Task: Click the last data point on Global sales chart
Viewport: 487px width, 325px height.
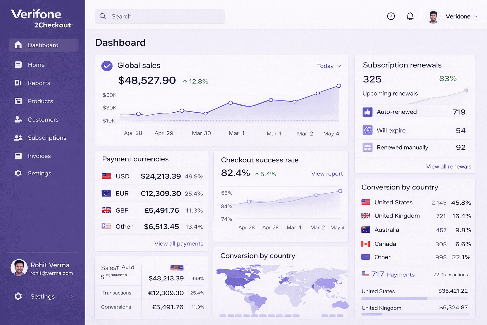Action: (339, 86)
